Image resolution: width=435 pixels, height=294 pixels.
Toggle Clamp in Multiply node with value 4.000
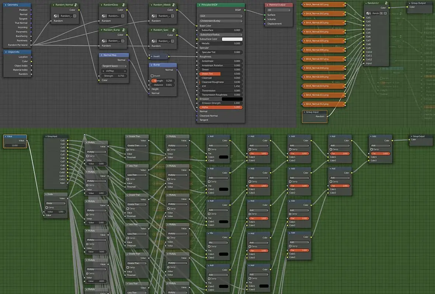(x=87, y=273)
